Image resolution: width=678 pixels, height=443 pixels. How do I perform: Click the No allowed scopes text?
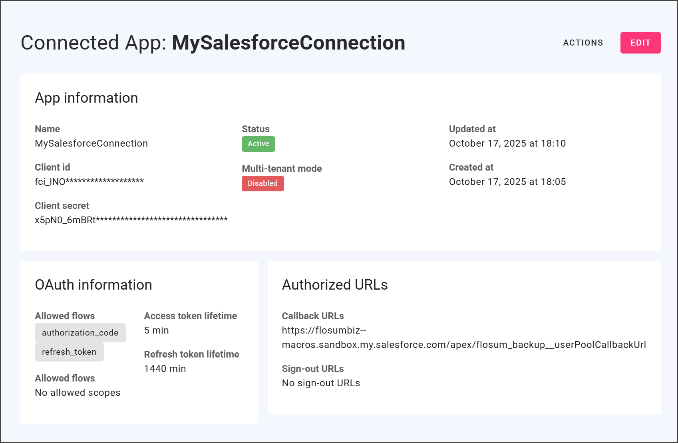click(78, 393)
